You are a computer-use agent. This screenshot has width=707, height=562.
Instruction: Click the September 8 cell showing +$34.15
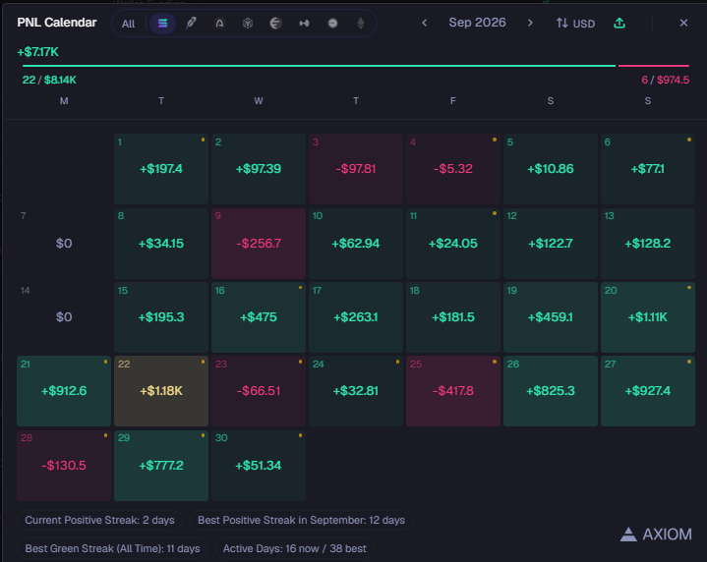pyautogui.click(x=161, y=244)
